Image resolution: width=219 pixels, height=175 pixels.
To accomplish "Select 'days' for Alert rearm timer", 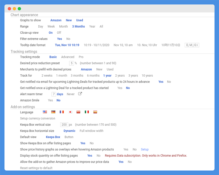I will [x=60, y=94].
